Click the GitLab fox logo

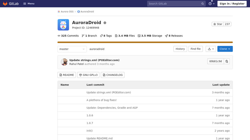point(5,4)
